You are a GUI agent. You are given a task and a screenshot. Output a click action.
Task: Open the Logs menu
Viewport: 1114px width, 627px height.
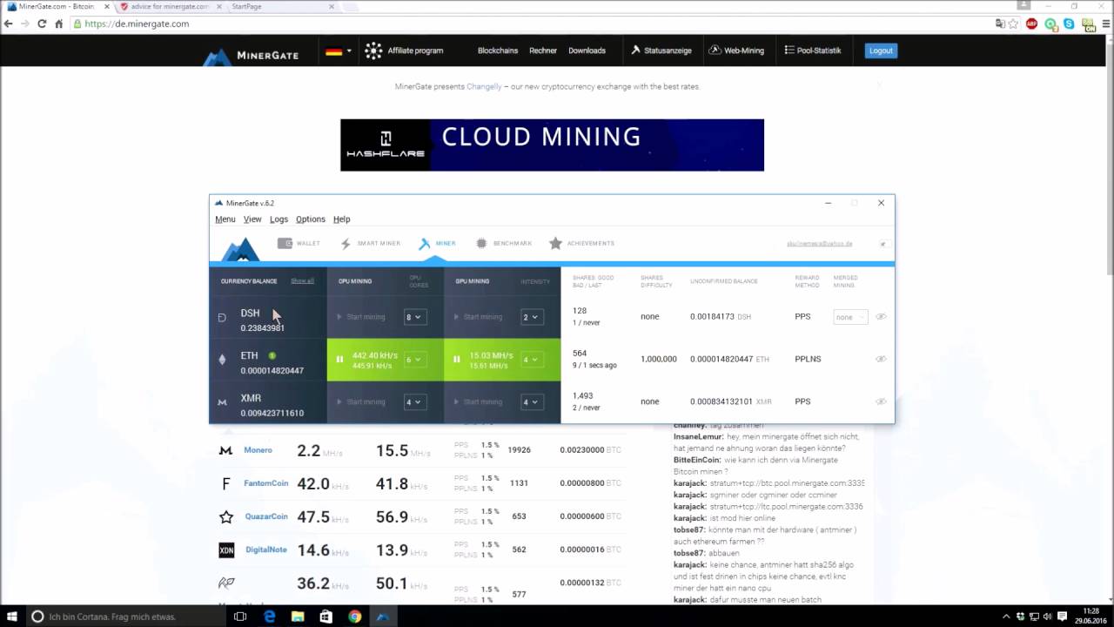coord(278,219)
